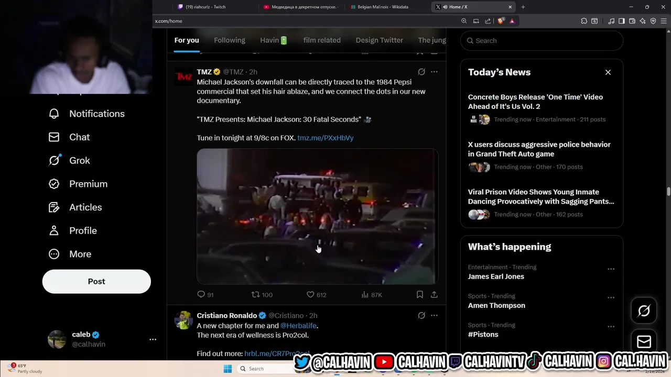Image resolution: width=671 pixels, height=377 pixels.
Task: Open the media music-note toolbar icon
Action: tap(611, 21)
